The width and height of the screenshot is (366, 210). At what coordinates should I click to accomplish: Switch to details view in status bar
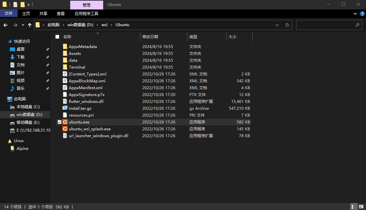point(354,207)
